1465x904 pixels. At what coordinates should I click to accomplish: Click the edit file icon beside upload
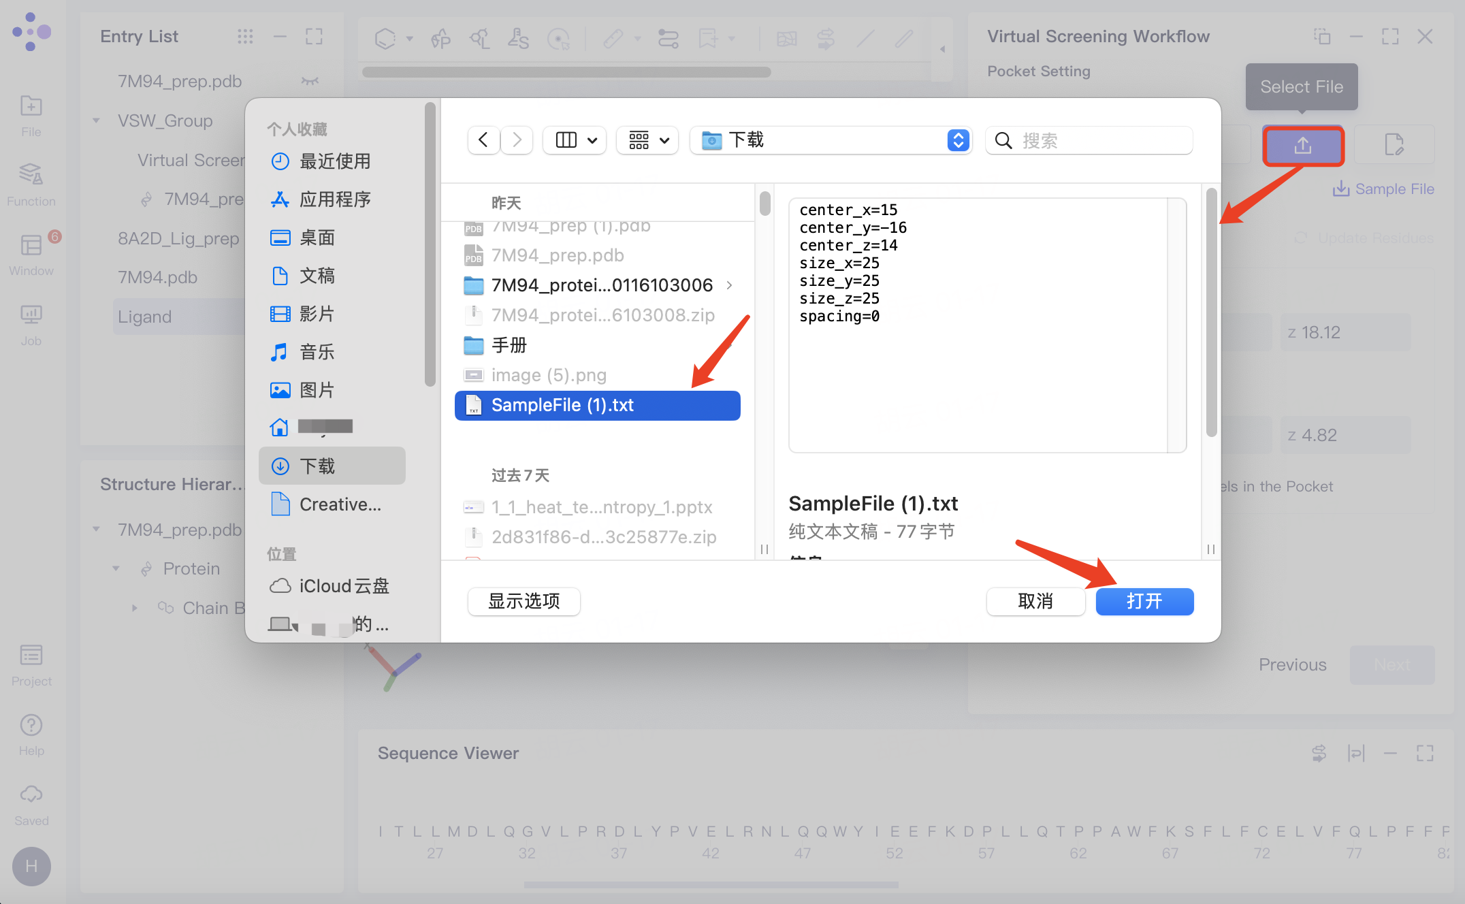tap(1394, 145)
